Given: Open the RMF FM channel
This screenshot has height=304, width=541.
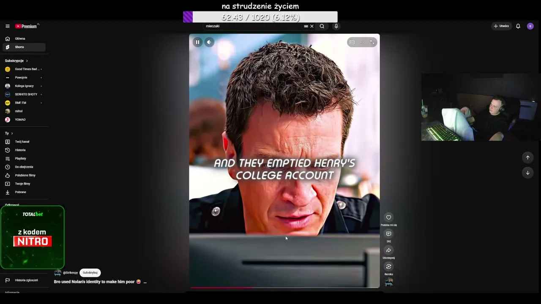Looking at the screenshot, I should click(24, 103).
